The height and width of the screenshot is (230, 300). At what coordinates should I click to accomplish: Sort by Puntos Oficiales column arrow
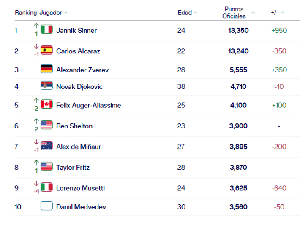pyautogui.click(x=253, y=13)
